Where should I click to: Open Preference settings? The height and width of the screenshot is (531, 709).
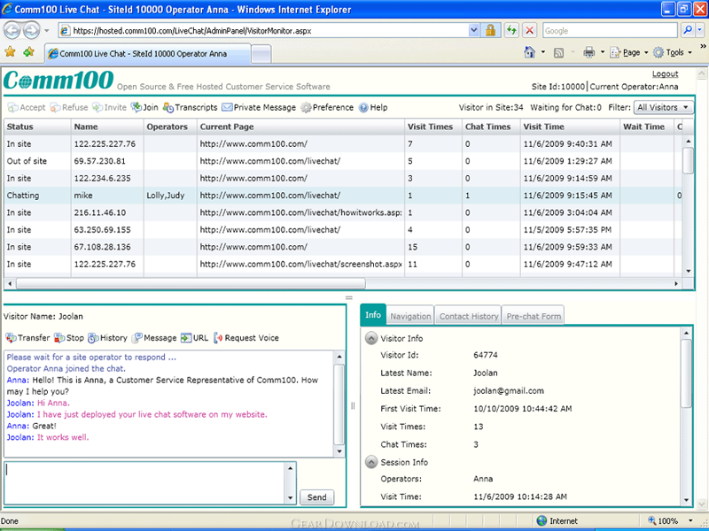click(x=327, y=107)
